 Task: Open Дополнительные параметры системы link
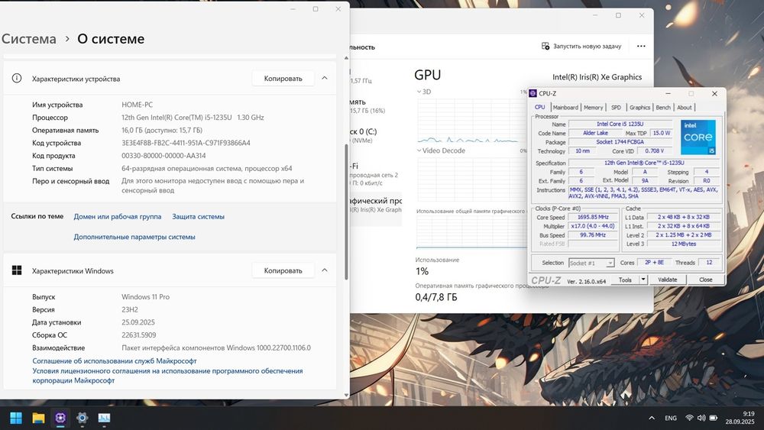click(134, 238)
